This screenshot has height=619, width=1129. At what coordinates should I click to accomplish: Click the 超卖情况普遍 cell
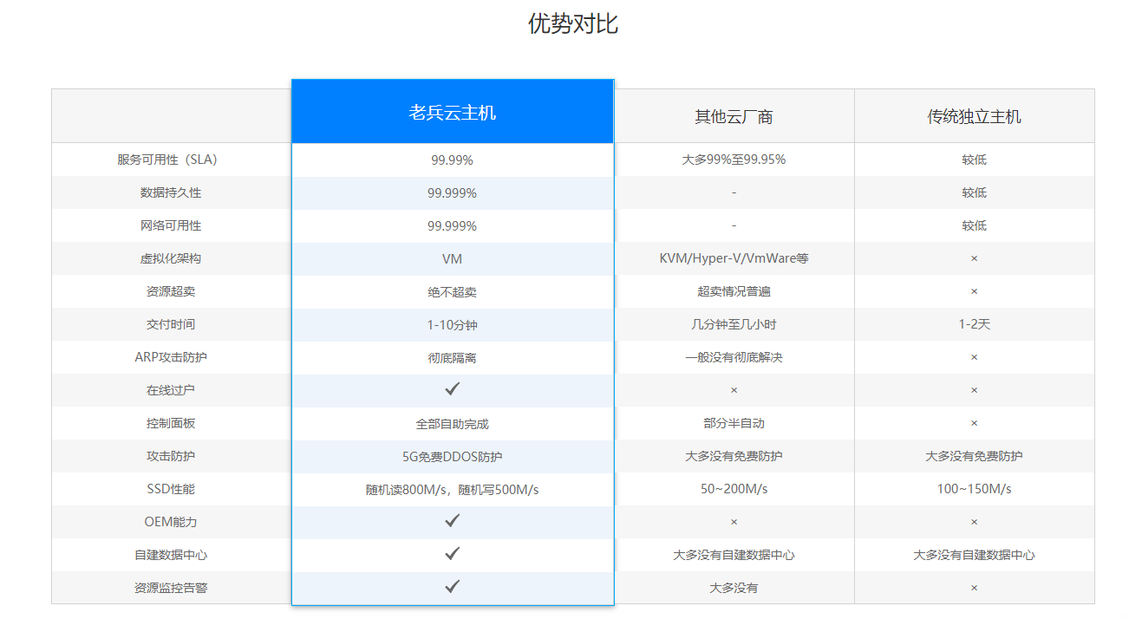(x=734, y=291)
